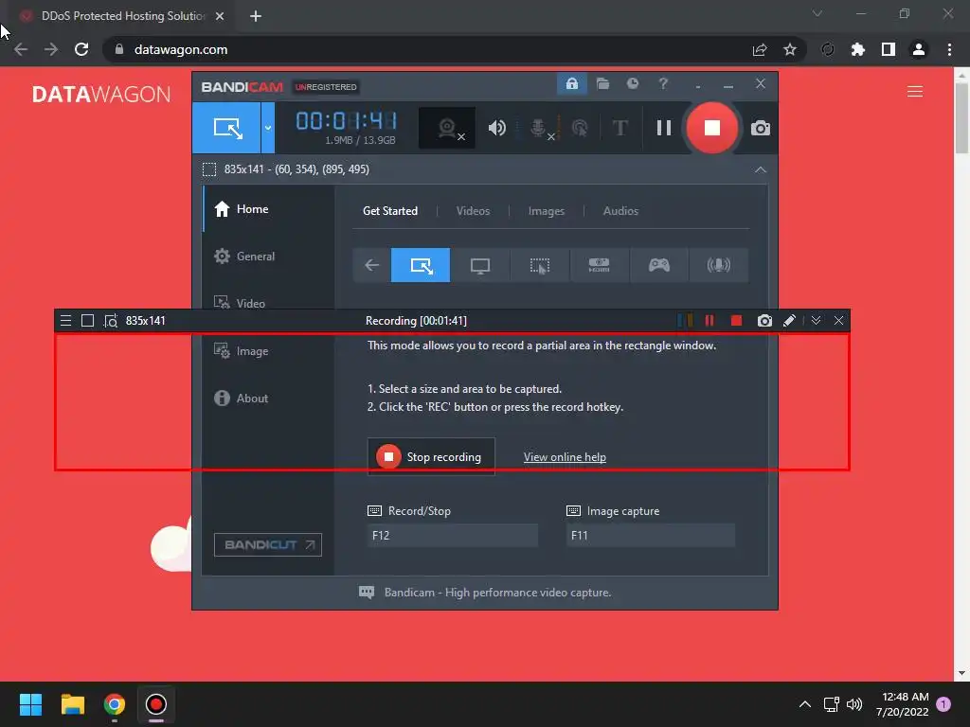Image resolution: width=970 pixels, height=727 pixels.
Task: Open File Explorer from the taskbar
Action: [72, 704]
